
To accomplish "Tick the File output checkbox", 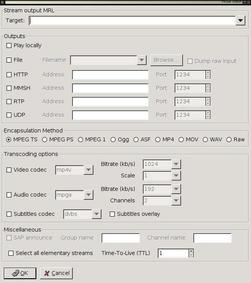I will coord(9,60).
